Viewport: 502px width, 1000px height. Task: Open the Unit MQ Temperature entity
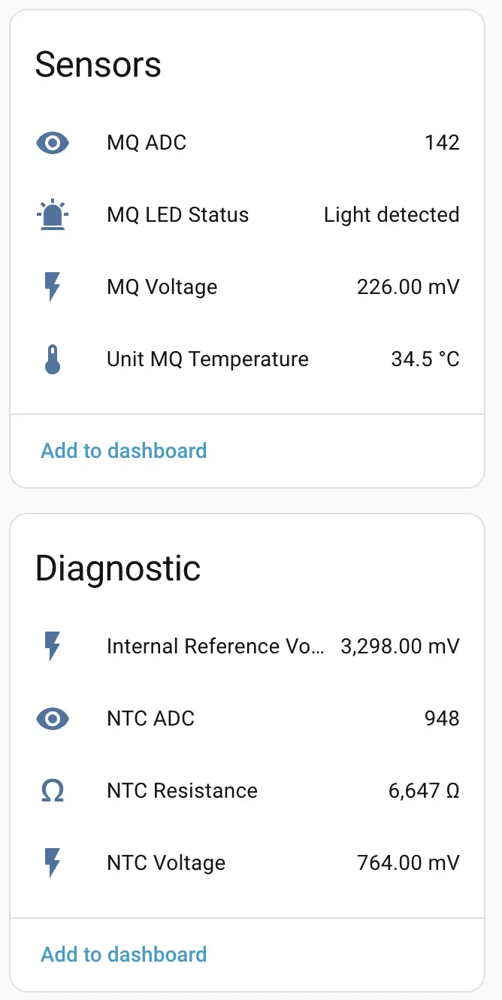click(x=207, y=359)
